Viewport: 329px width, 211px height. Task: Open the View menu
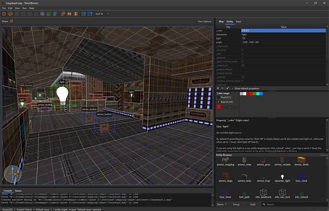point(17,8)
